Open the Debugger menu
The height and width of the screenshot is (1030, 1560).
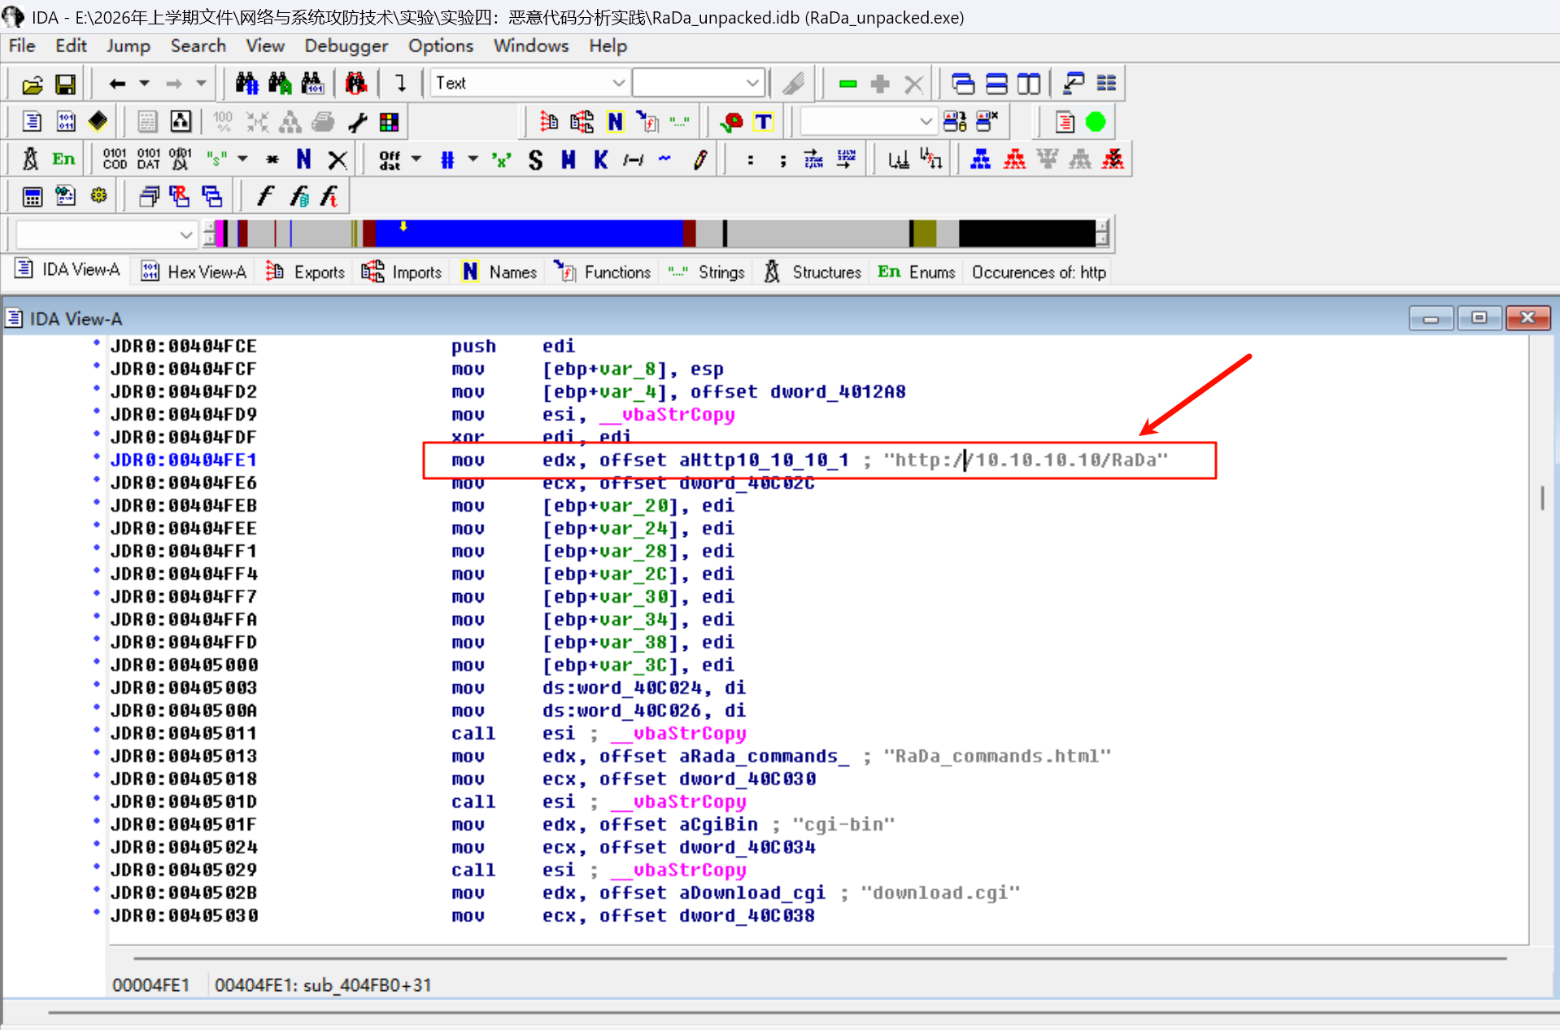[346, 46]
